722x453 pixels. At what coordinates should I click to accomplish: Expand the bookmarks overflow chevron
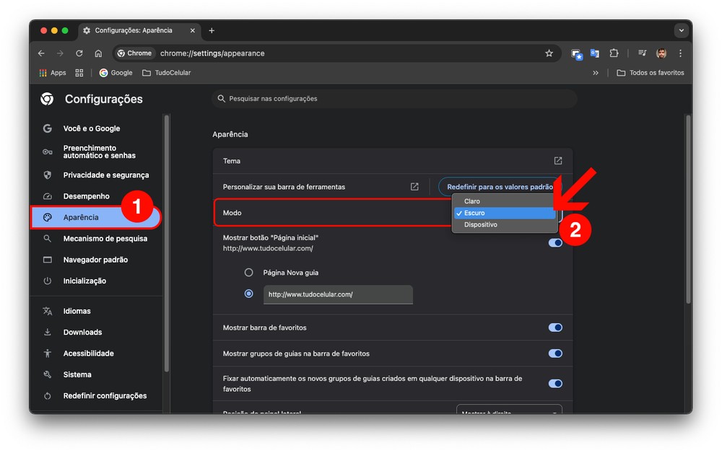tap(596, 73)
